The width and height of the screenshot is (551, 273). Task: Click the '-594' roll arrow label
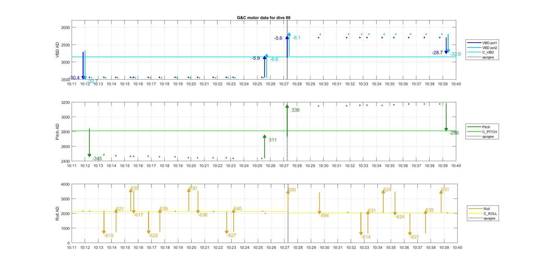pos(324,216)
